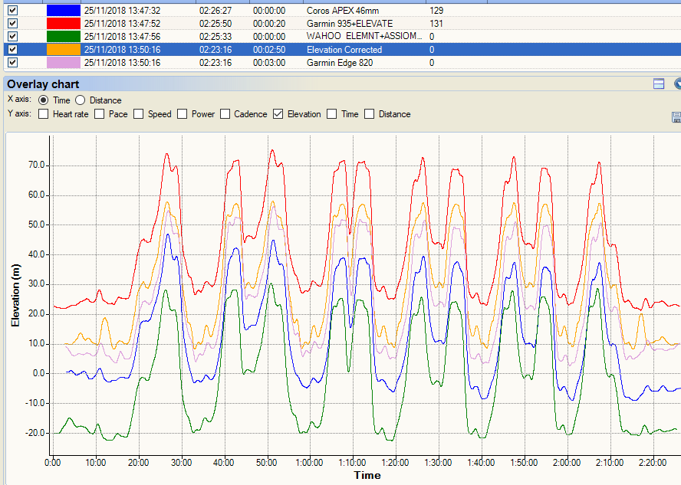Click the maximize panel icon in Overlay chart header
681x485 pixels.
[x=658, y=84]
